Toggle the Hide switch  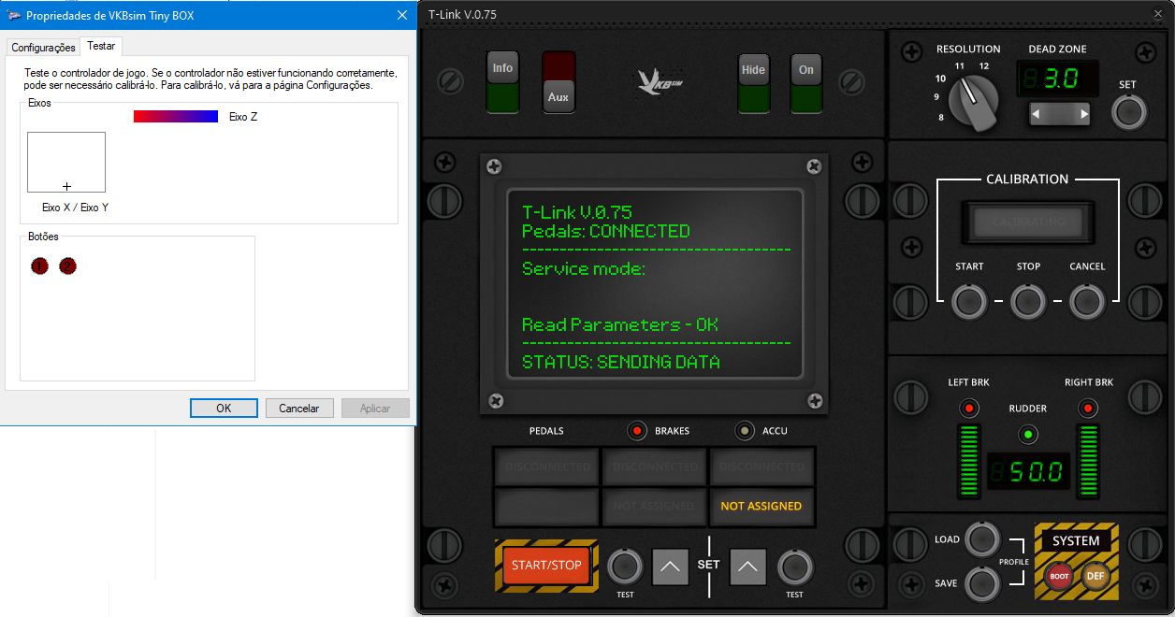tap(753, 82)
